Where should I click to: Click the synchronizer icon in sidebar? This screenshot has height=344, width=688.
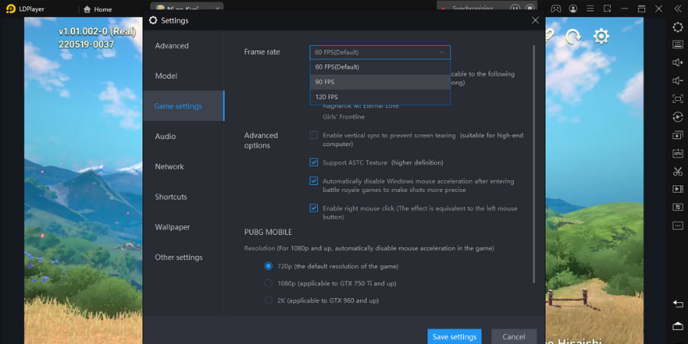pos(677,207)
